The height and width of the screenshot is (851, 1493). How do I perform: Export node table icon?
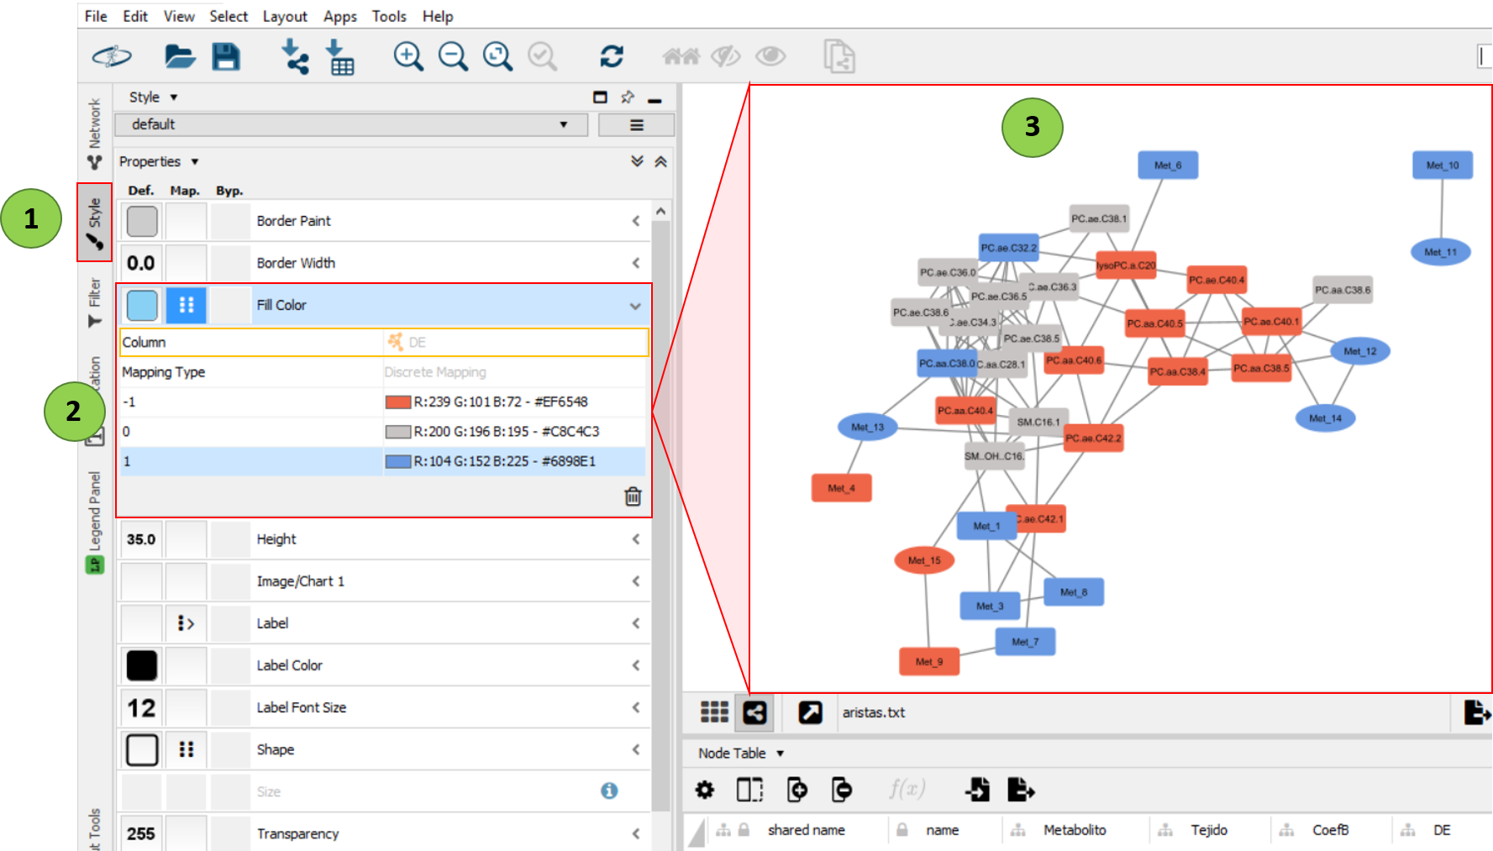[x=1021, y=790]
